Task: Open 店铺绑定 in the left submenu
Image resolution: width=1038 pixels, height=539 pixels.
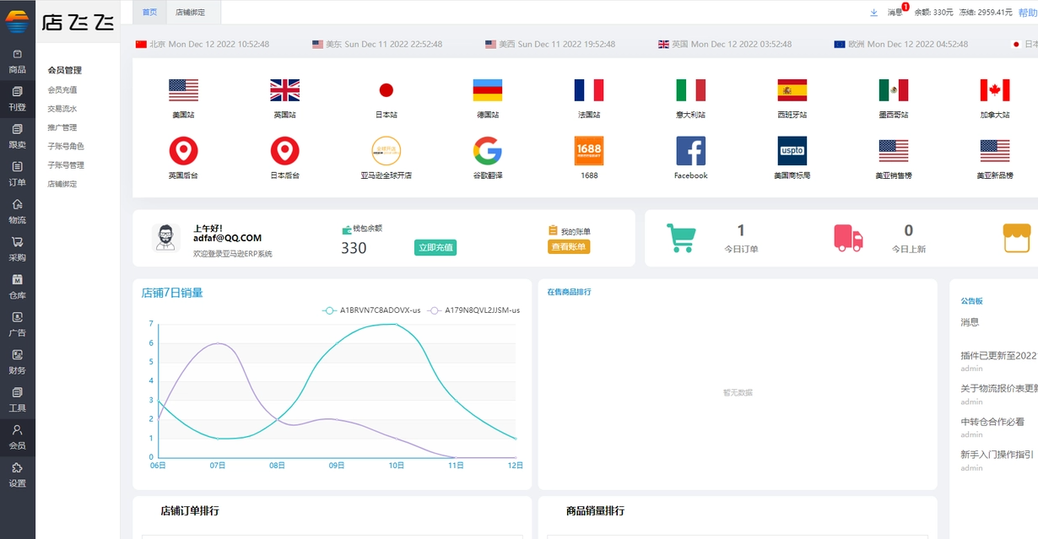Action: (x=62, y=184)
